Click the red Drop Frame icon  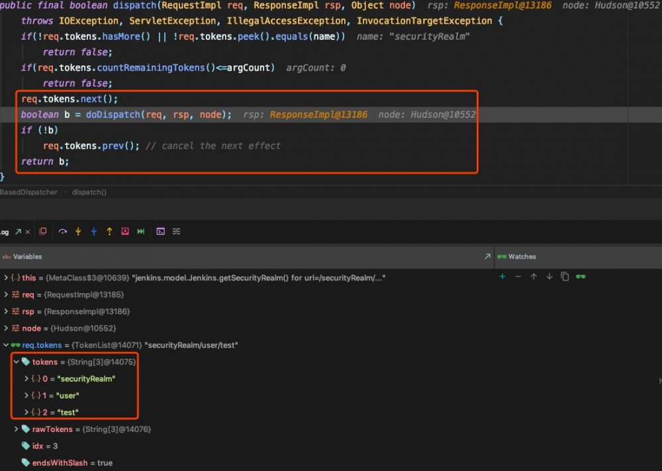coord(124,232)
